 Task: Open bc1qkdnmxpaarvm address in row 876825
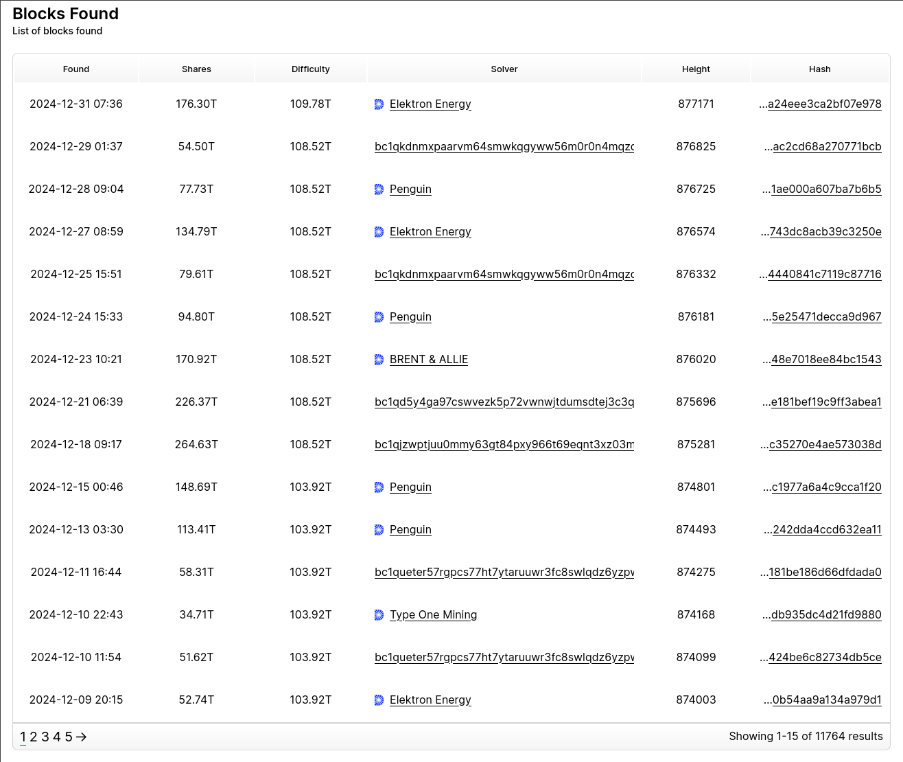(504, 147)
